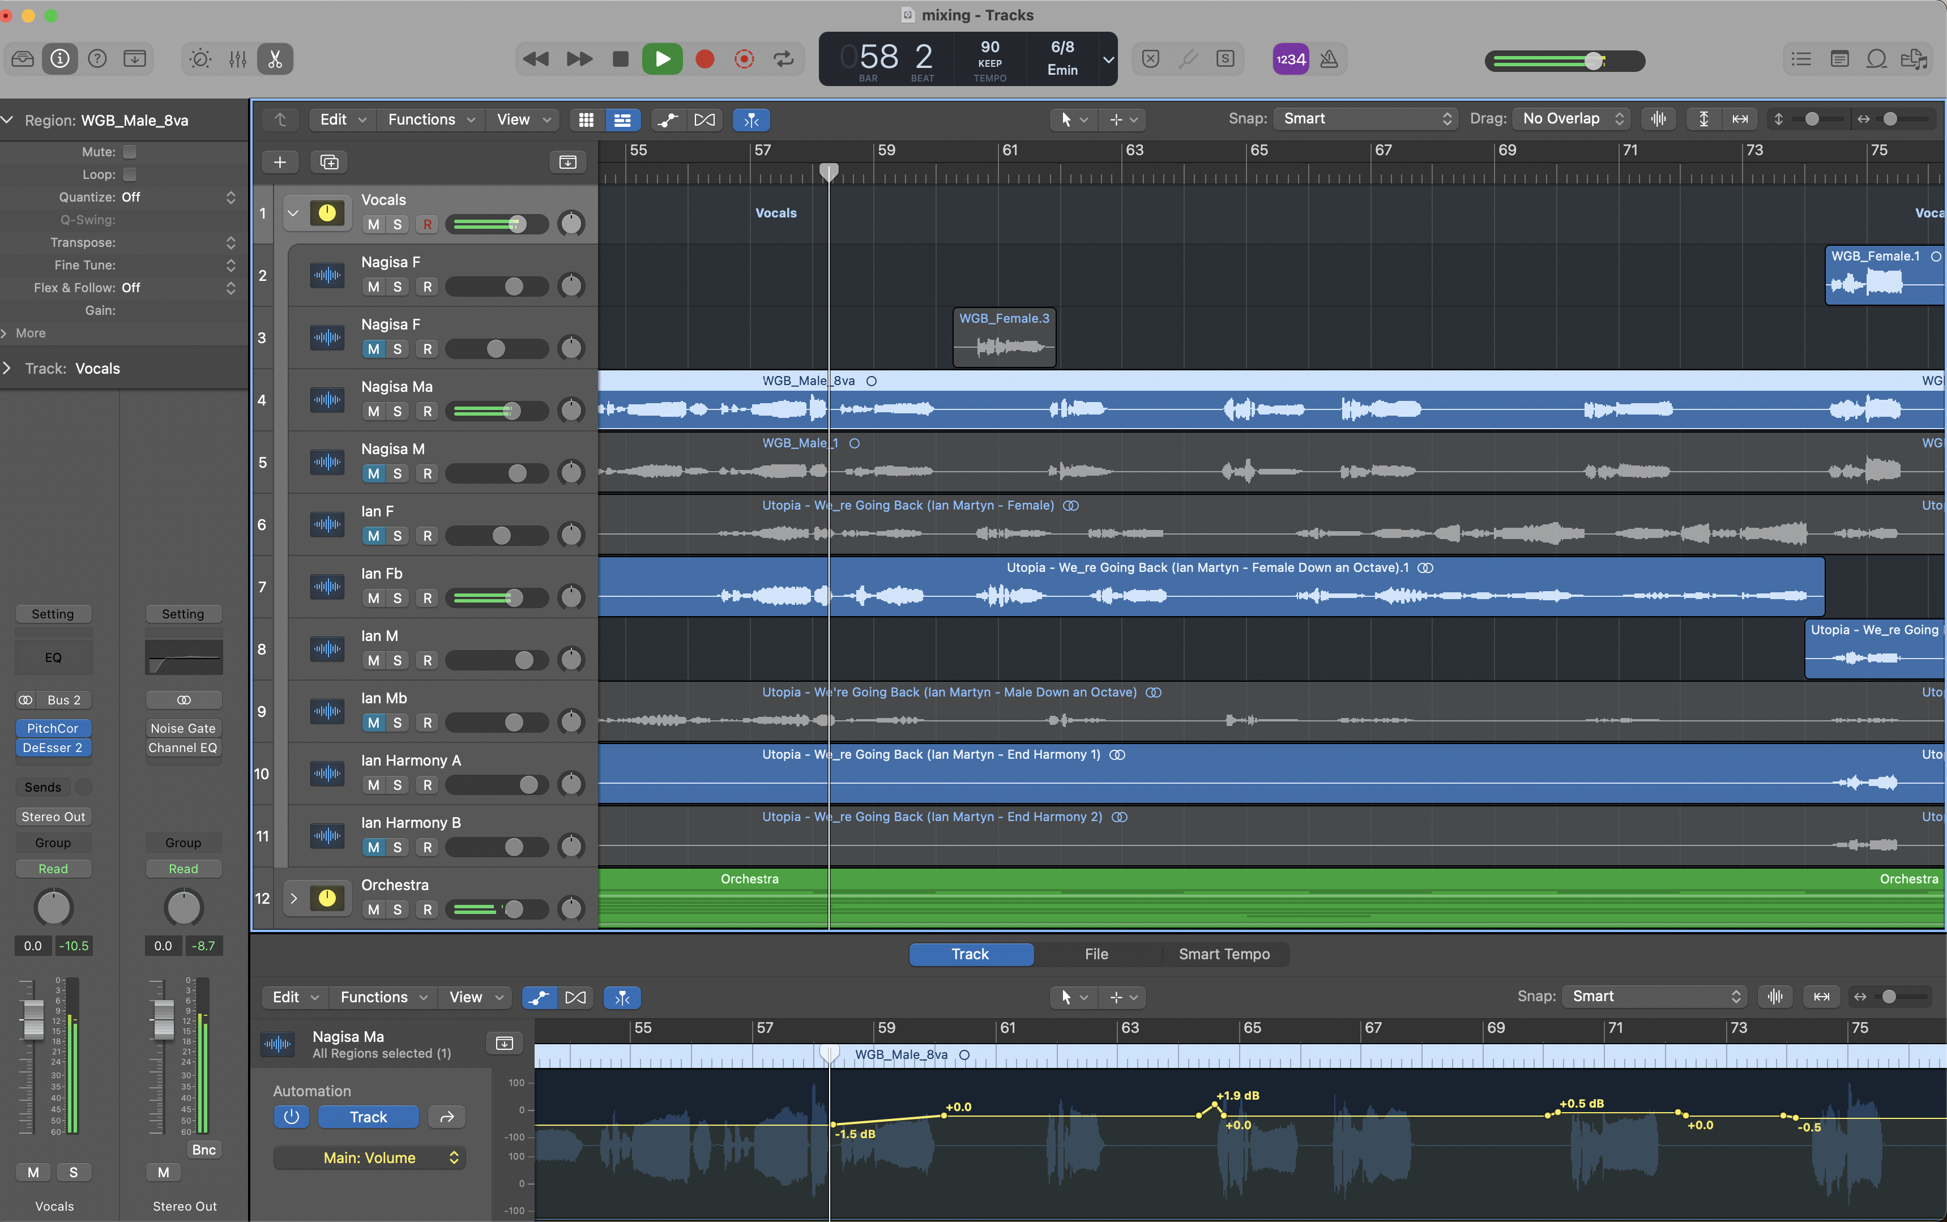Screen dimensions: 1947x1222
Task: Toggle Catch Playhead in Tracks area toolbar
Action: tap(751, 119)
